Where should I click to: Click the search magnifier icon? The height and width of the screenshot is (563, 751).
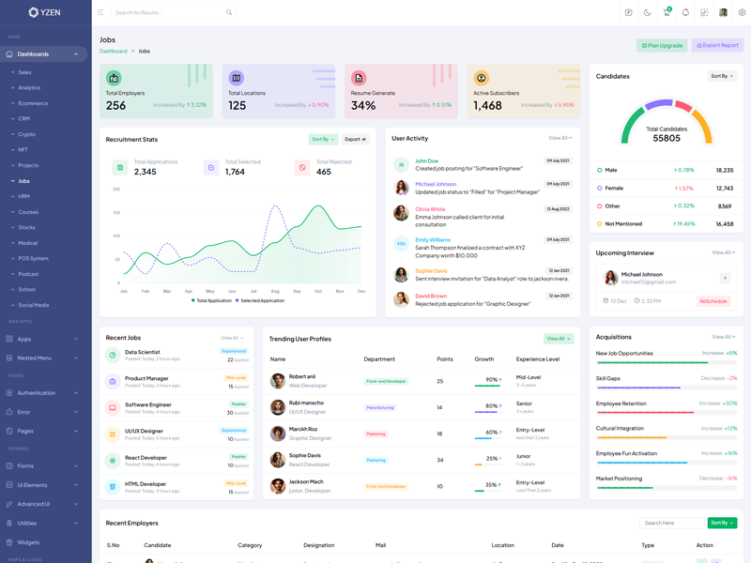(229, 12)
